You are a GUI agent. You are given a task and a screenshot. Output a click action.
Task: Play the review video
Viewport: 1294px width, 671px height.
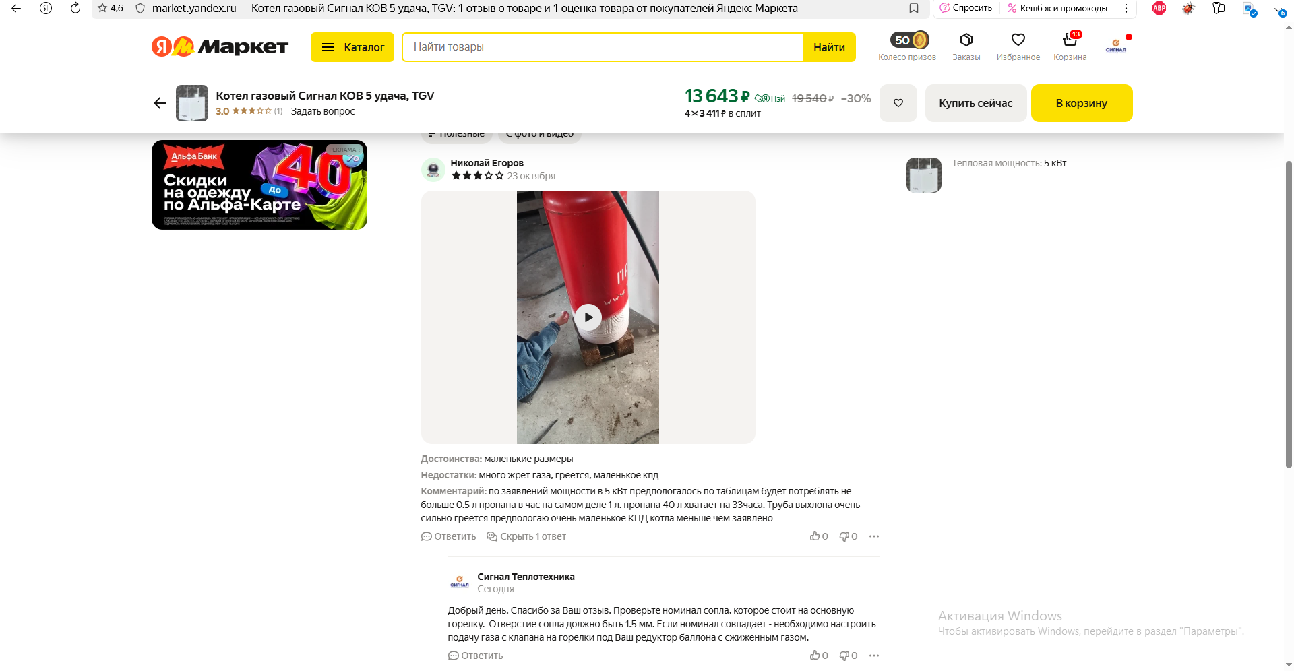click(588, 317)
